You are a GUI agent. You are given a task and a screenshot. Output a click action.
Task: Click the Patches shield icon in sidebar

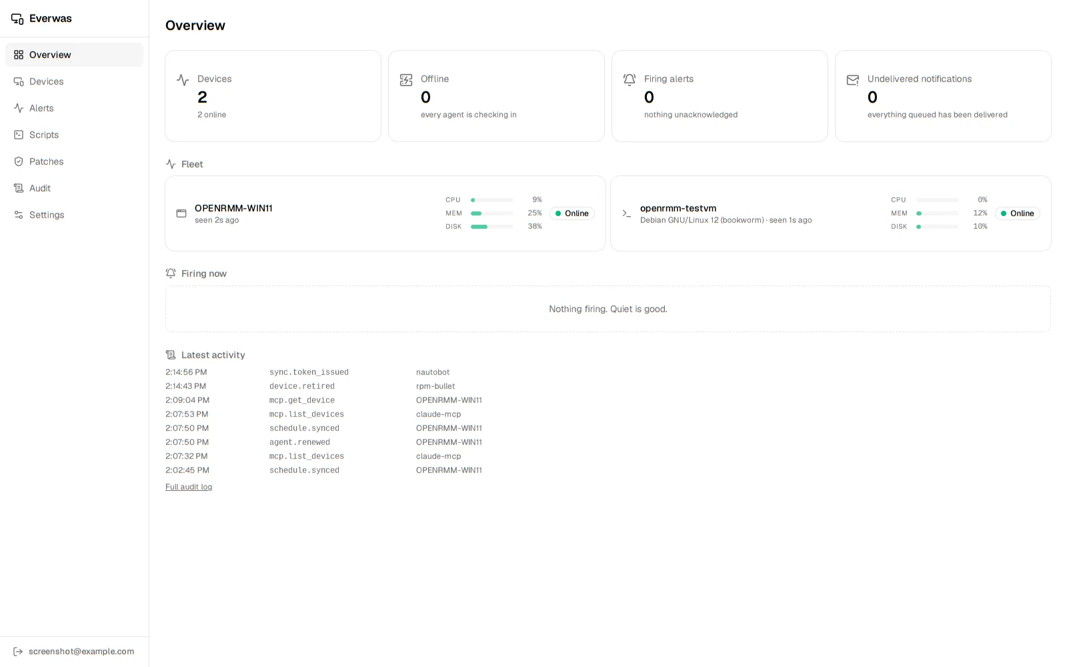(x=19, y=161)
